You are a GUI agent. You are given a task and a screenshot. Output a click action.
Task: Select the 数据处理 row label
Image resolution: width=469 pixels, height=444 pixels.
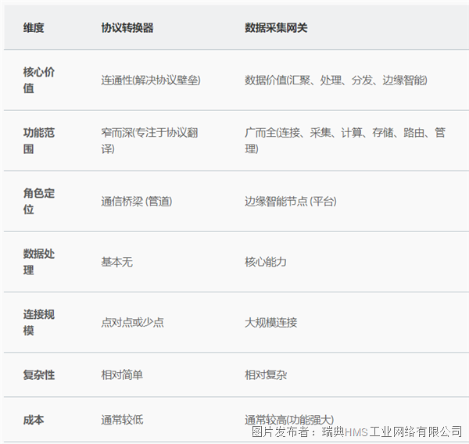(x=38, y=262)
